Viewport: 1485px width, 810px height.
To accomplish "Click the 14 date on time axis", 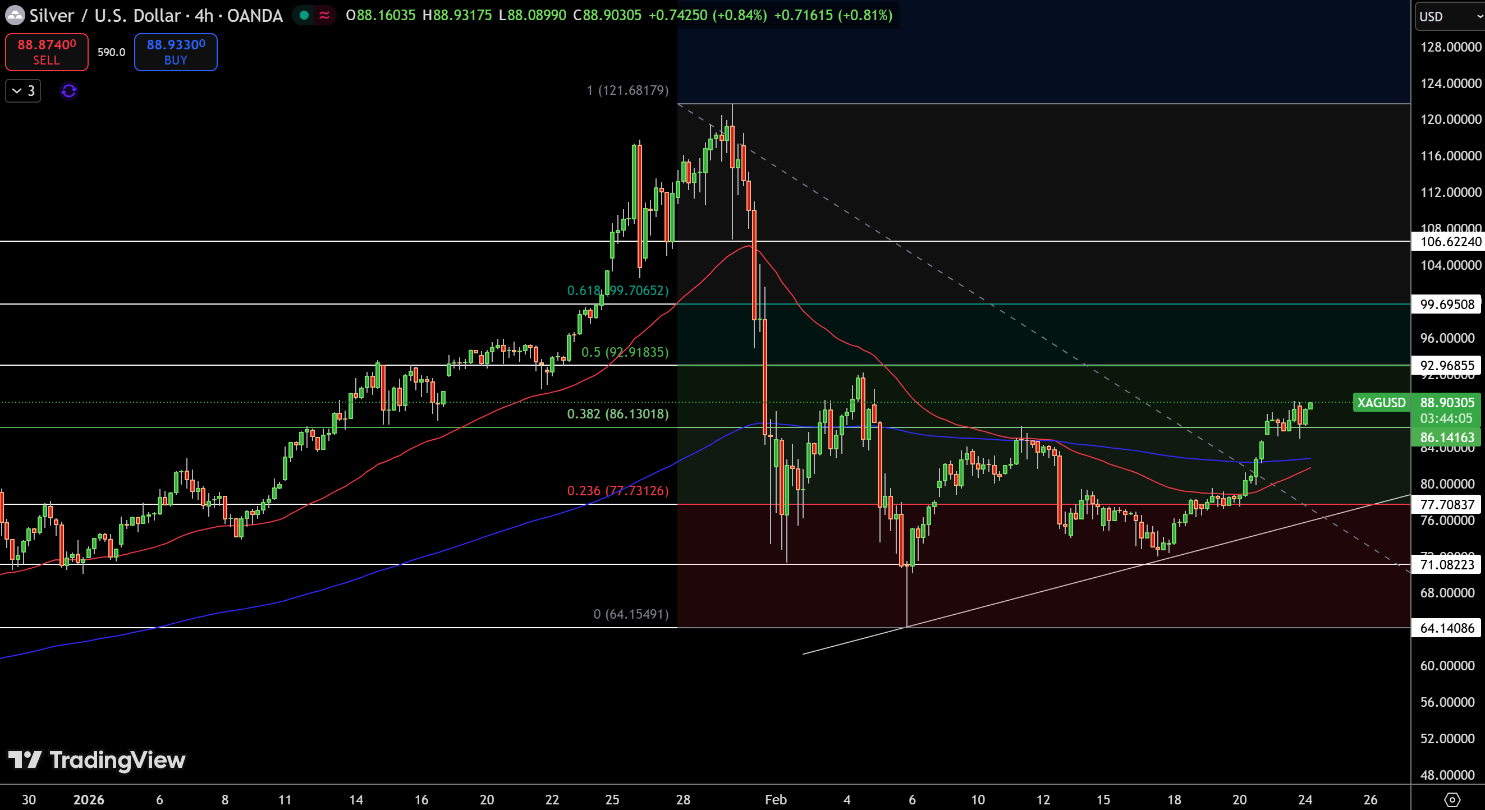I will 356,800.
